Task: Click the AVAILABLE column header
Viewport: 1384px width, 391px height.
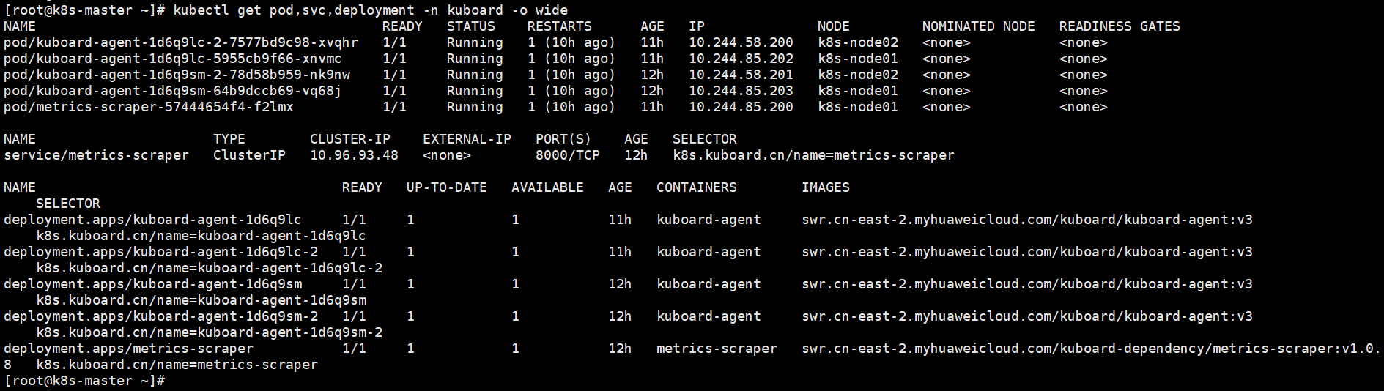Action: (547, 187)
